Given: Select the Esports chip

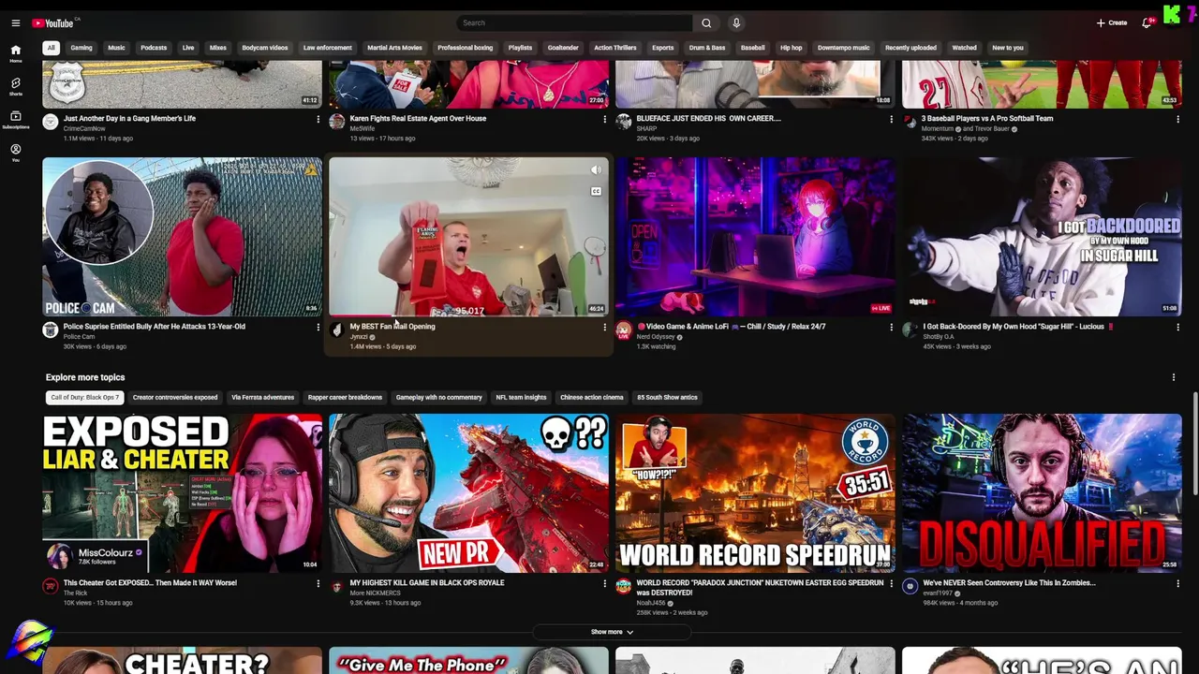Looking at the screenshot, I should (663, 48).
